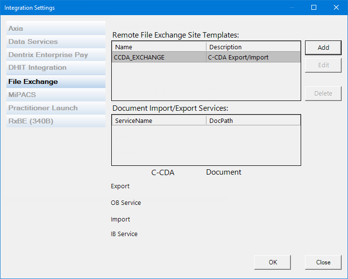
Task: Select the CCDA_EXCHANGE template row
Action: click(206, 57)
